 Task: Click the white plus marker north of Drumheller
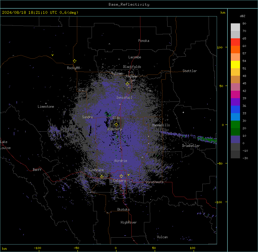(x=183, y=112)
